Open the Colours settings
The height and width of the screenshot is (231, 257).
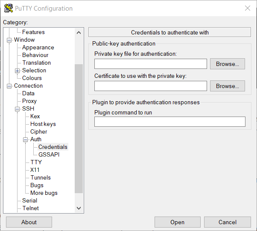[32, 78]
